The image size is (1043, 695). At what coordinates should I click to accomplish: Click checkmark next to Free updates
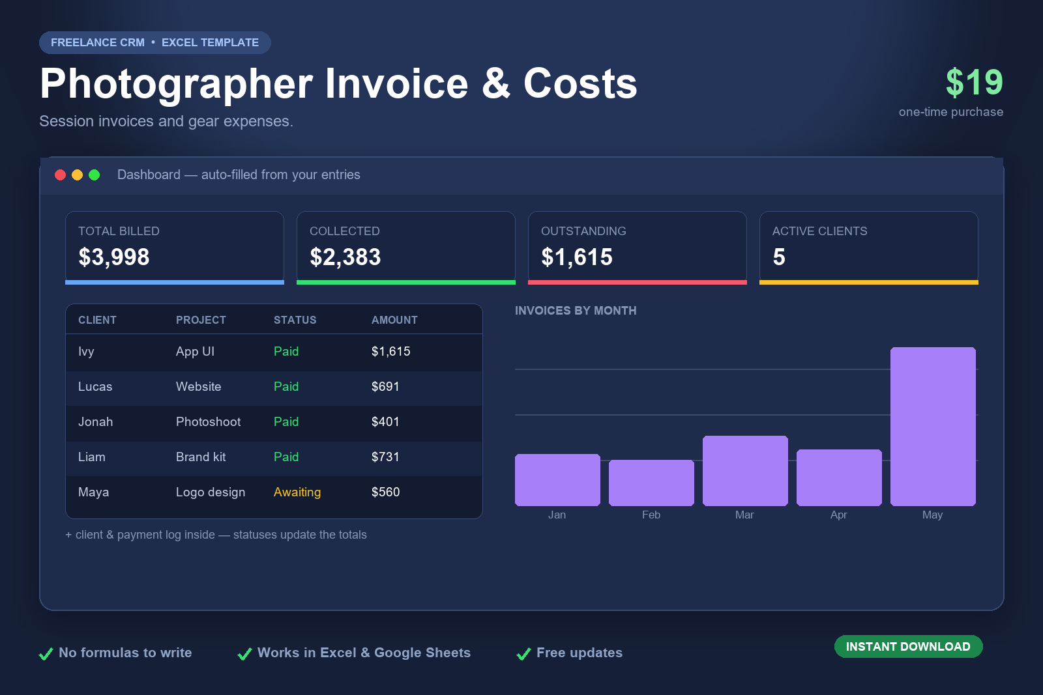(x=523, y=654)
